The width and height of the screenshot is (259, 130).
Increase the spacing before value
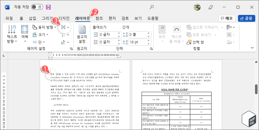point(149,33)
